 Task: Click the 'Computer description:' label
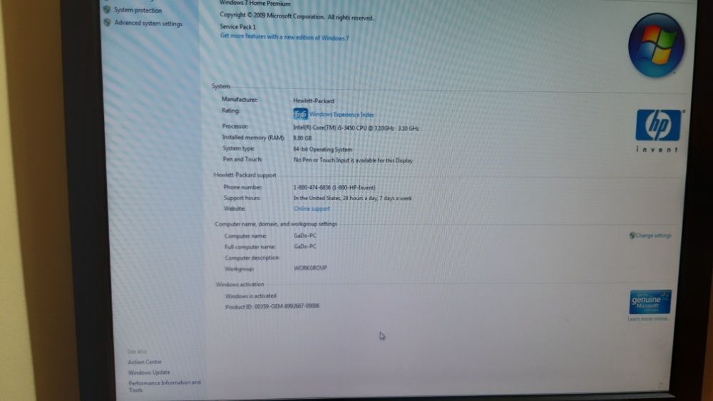(x=252, y=258)
